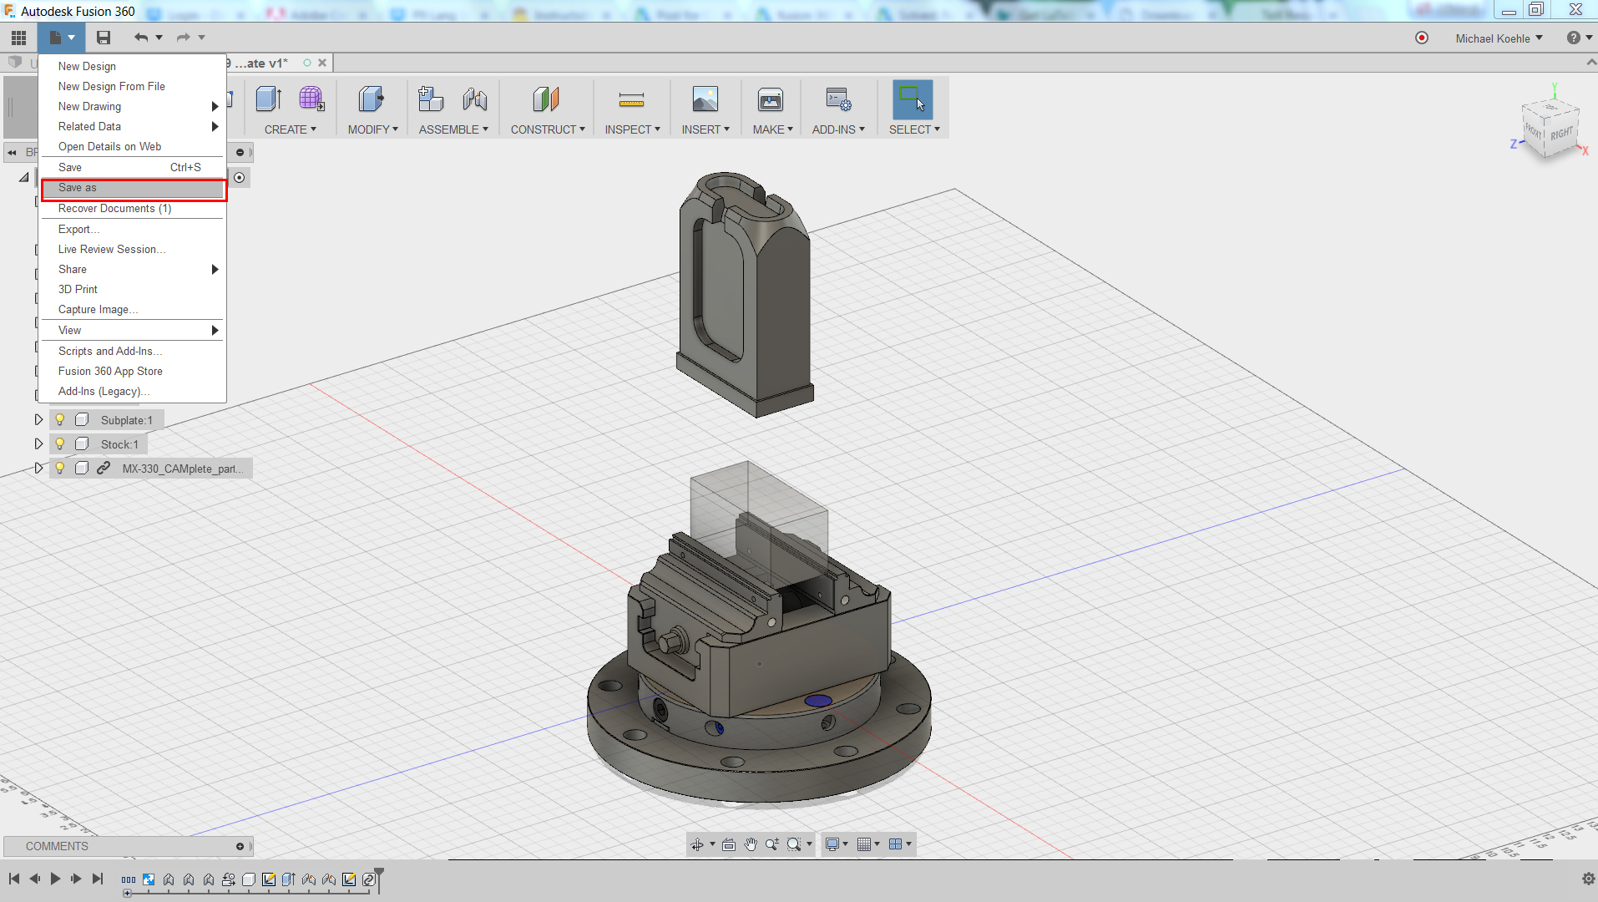Viewport: 1598px width, 902px height.
Task: Toggle visibility lightbulb for Stock:1
Action: point(60,444)
